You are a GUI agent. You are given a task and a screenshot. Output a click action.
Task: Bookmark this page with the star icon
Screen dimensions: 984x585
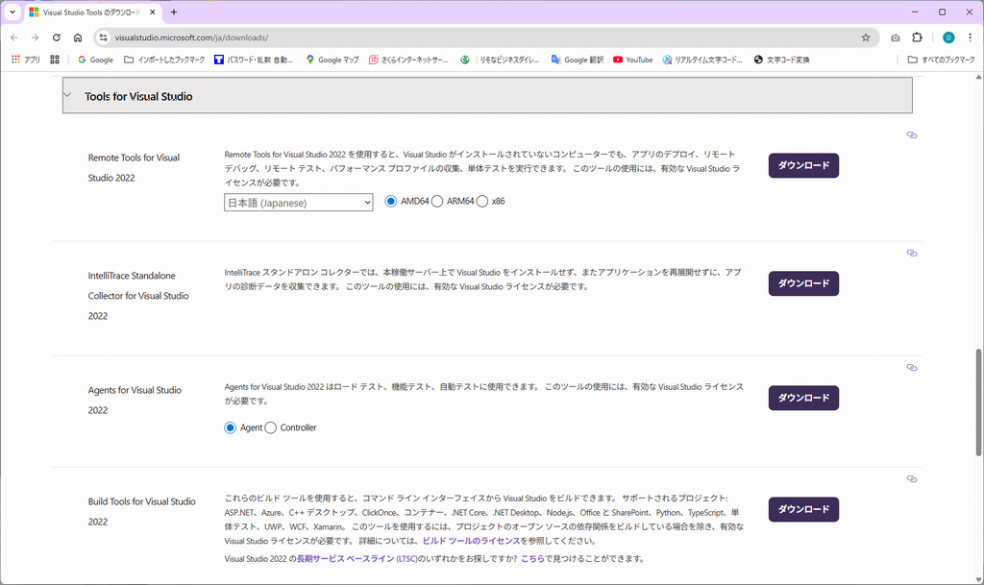click(865, 37)
